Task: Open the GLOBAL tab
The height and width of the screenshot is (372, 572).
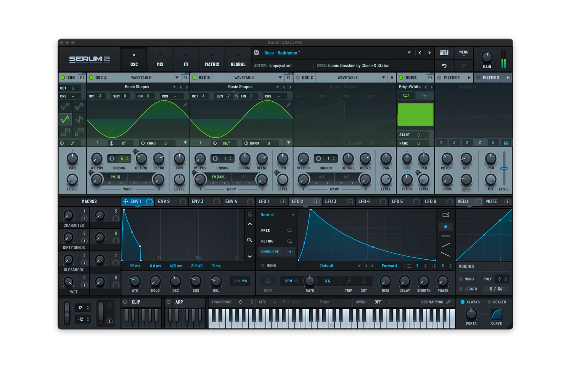Action: pyautogui.click(x=238, y=60)
